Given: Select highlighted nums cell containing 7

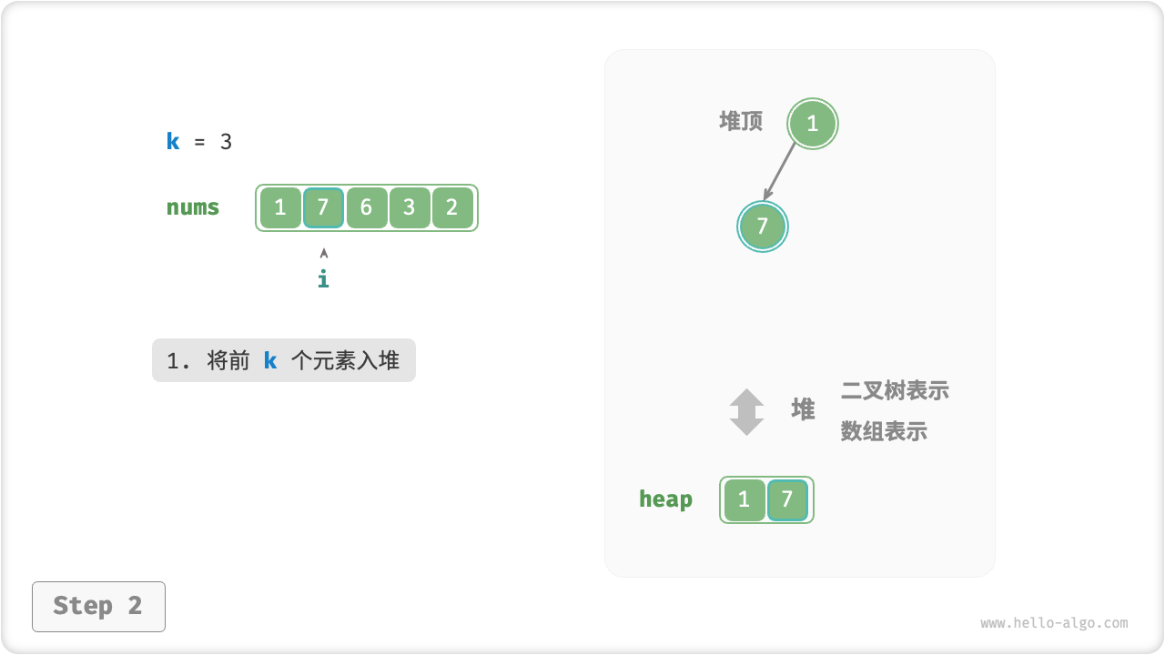Looking at the screenshot, I should [323, 207].
